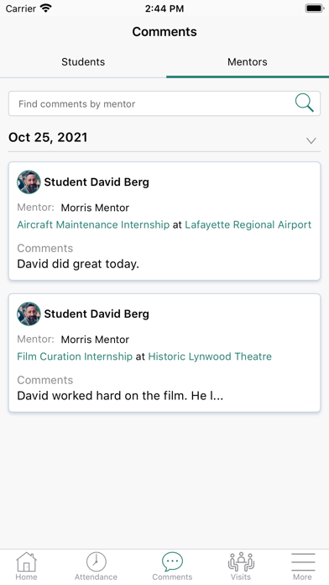The height and width of the screenshot is (585, 329).
Task: Tap David Berg's avatar in second comment
Action: click(x=29, y=314)
